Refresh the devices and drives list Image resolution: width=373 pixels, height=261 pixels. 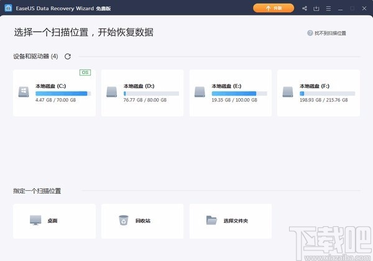click(x=68, y=57)
